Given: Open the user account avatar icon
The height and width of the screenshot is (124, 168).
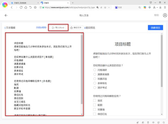Looking at the screenshot, I should point(165,15).
